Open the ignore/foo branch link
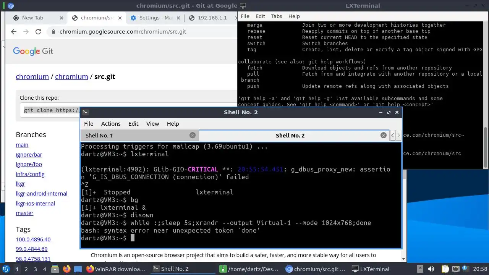Screen dimensions: 489x275 29,164
